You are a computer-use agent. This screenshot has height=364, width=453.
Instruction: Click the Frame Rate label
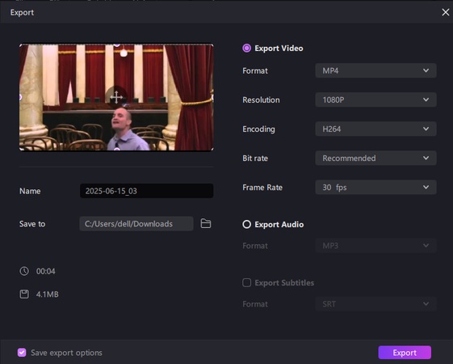pos(262,188)
